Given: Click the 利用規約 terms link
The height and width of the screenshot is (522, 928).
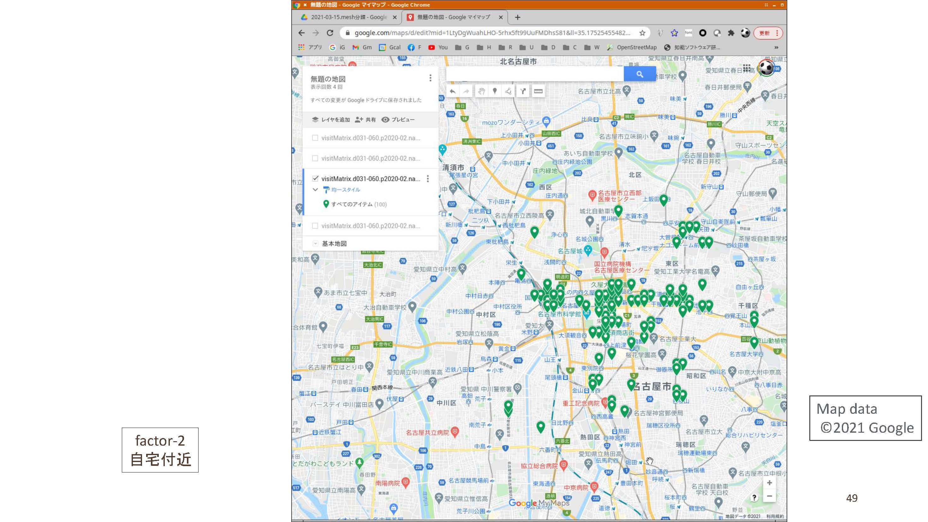Looking at the screenshot, I should [775, 516].
